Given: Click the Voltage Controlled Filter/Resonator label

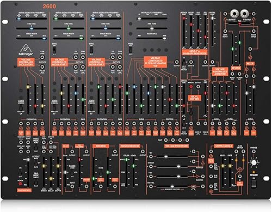Looking at the screenshot, I should pos(155,62).
